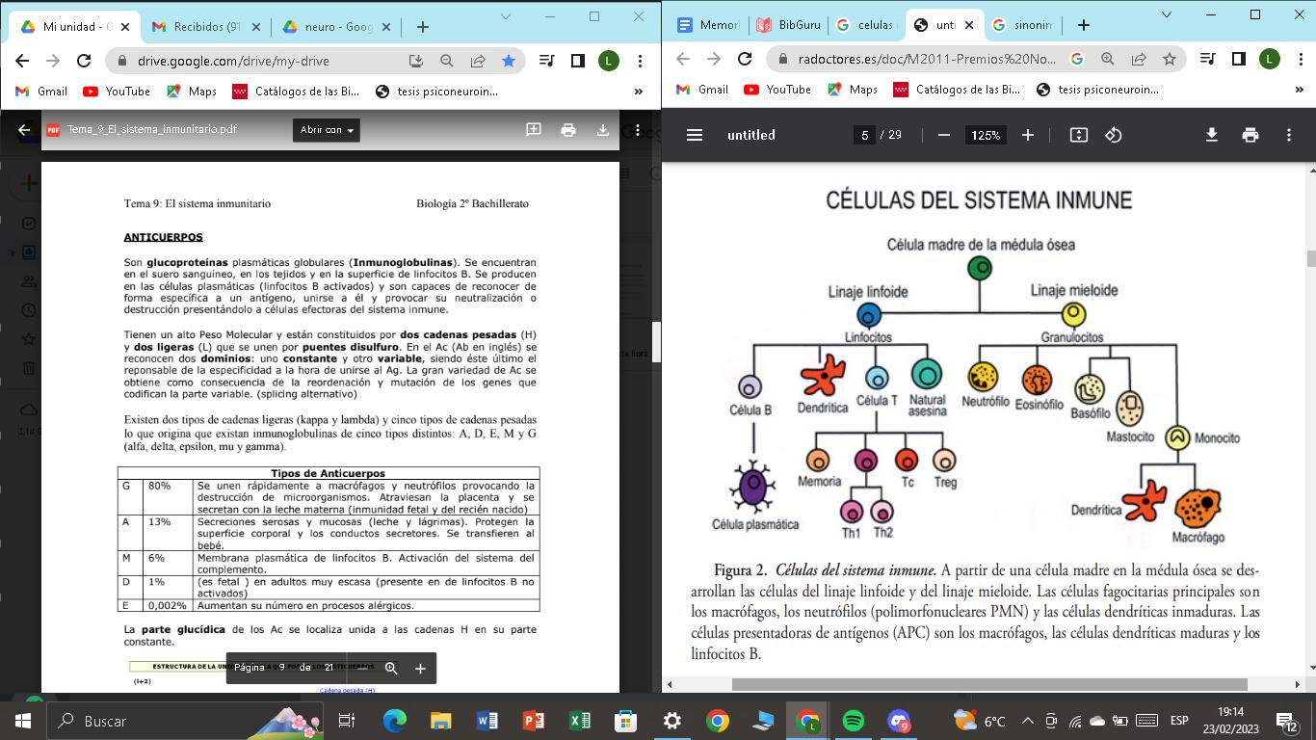Viewport: 1316px width, 740px height.
Task: Open more actions in untitled PDF viewer
Action: [1289, 135]
